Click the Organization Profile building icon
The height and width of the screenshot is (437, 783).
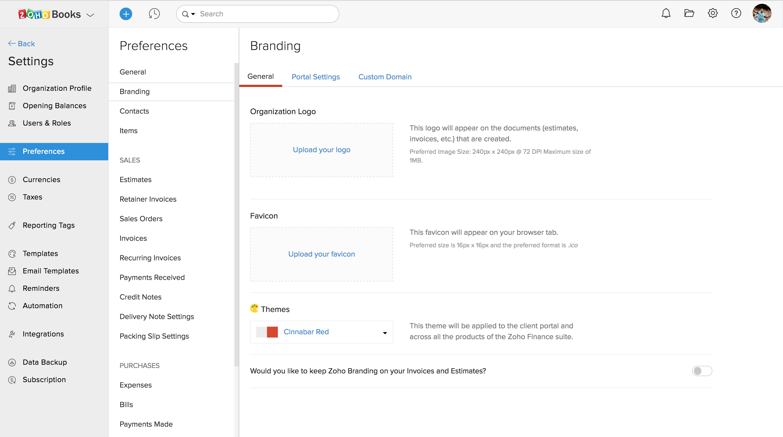tap(12, 88)
